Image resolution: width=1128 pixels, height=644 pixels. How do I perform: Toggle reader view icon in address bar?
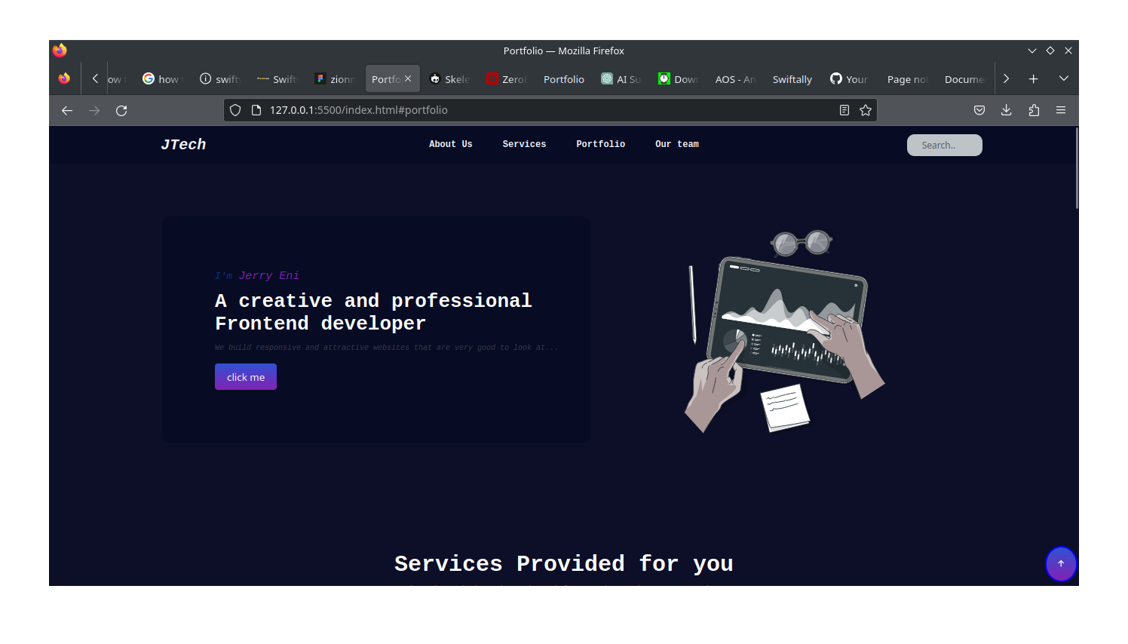pos(844,110)
